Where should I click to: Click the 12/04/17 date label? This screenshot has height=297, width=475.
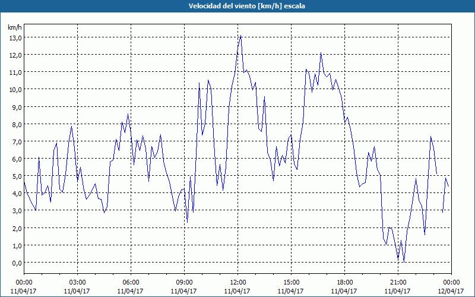[451, 291]
